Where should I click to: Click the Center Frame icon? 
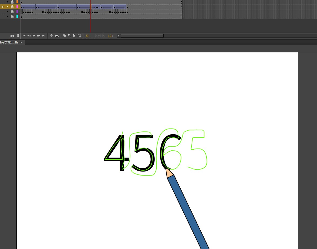pos(51,36)
